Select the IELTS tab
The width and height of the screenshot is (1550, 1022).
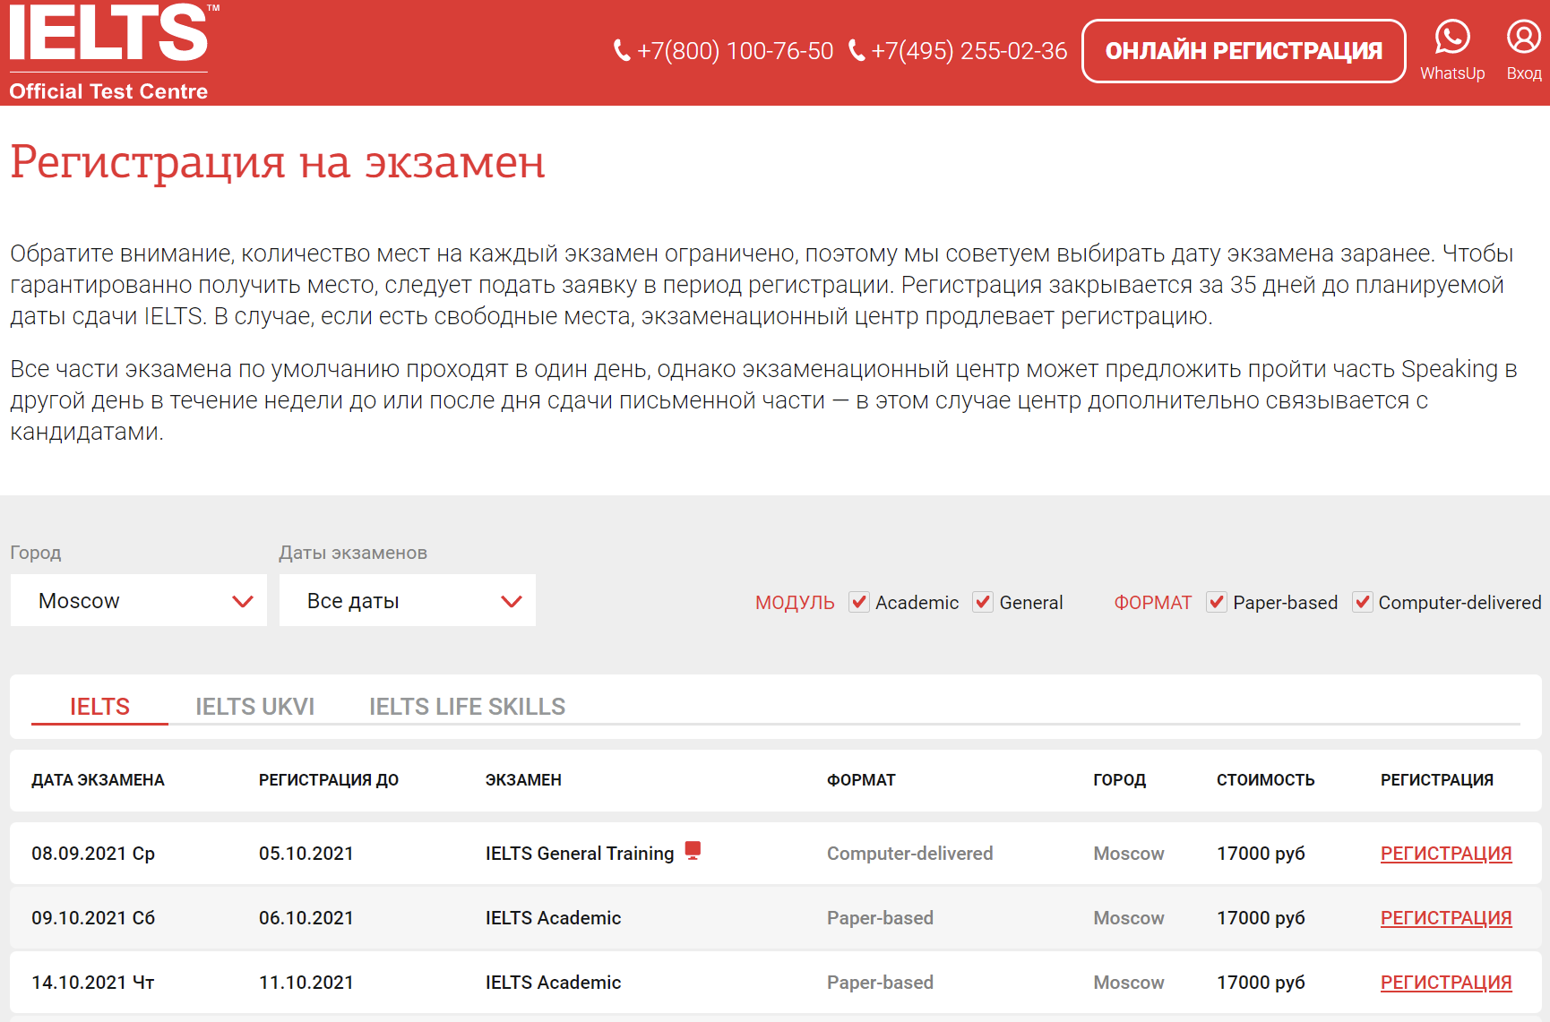(99, 707)
